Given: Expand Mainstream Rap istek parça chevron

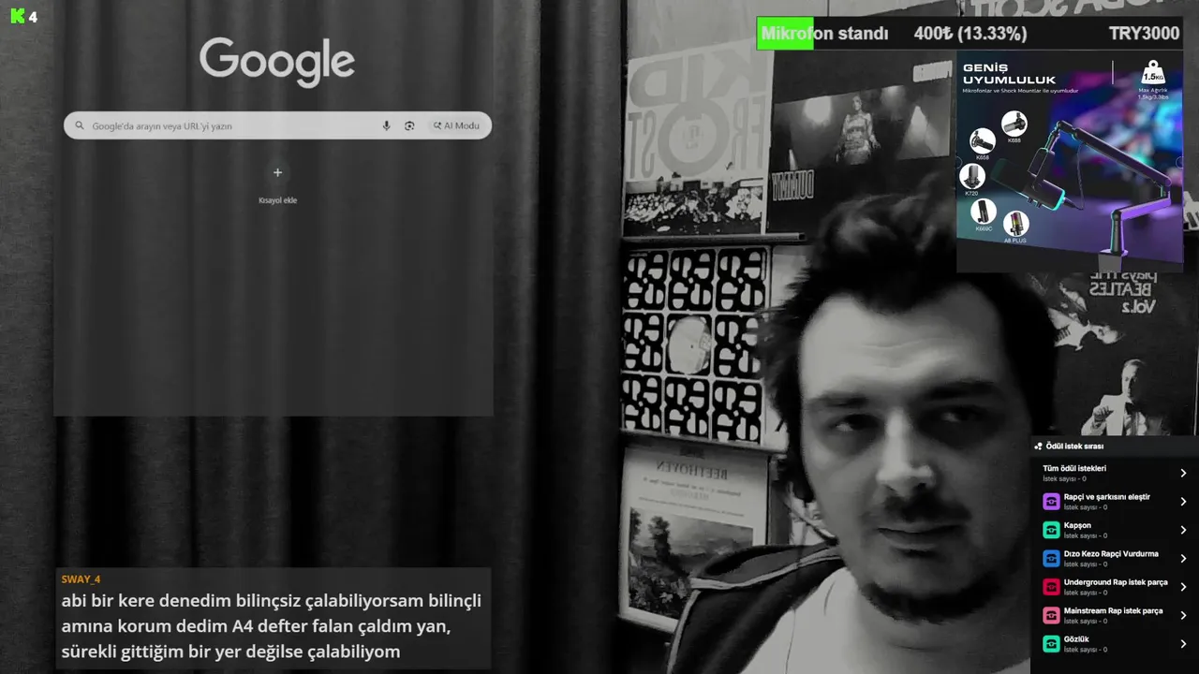Looking at the screenshot, I should (1183, 615).
